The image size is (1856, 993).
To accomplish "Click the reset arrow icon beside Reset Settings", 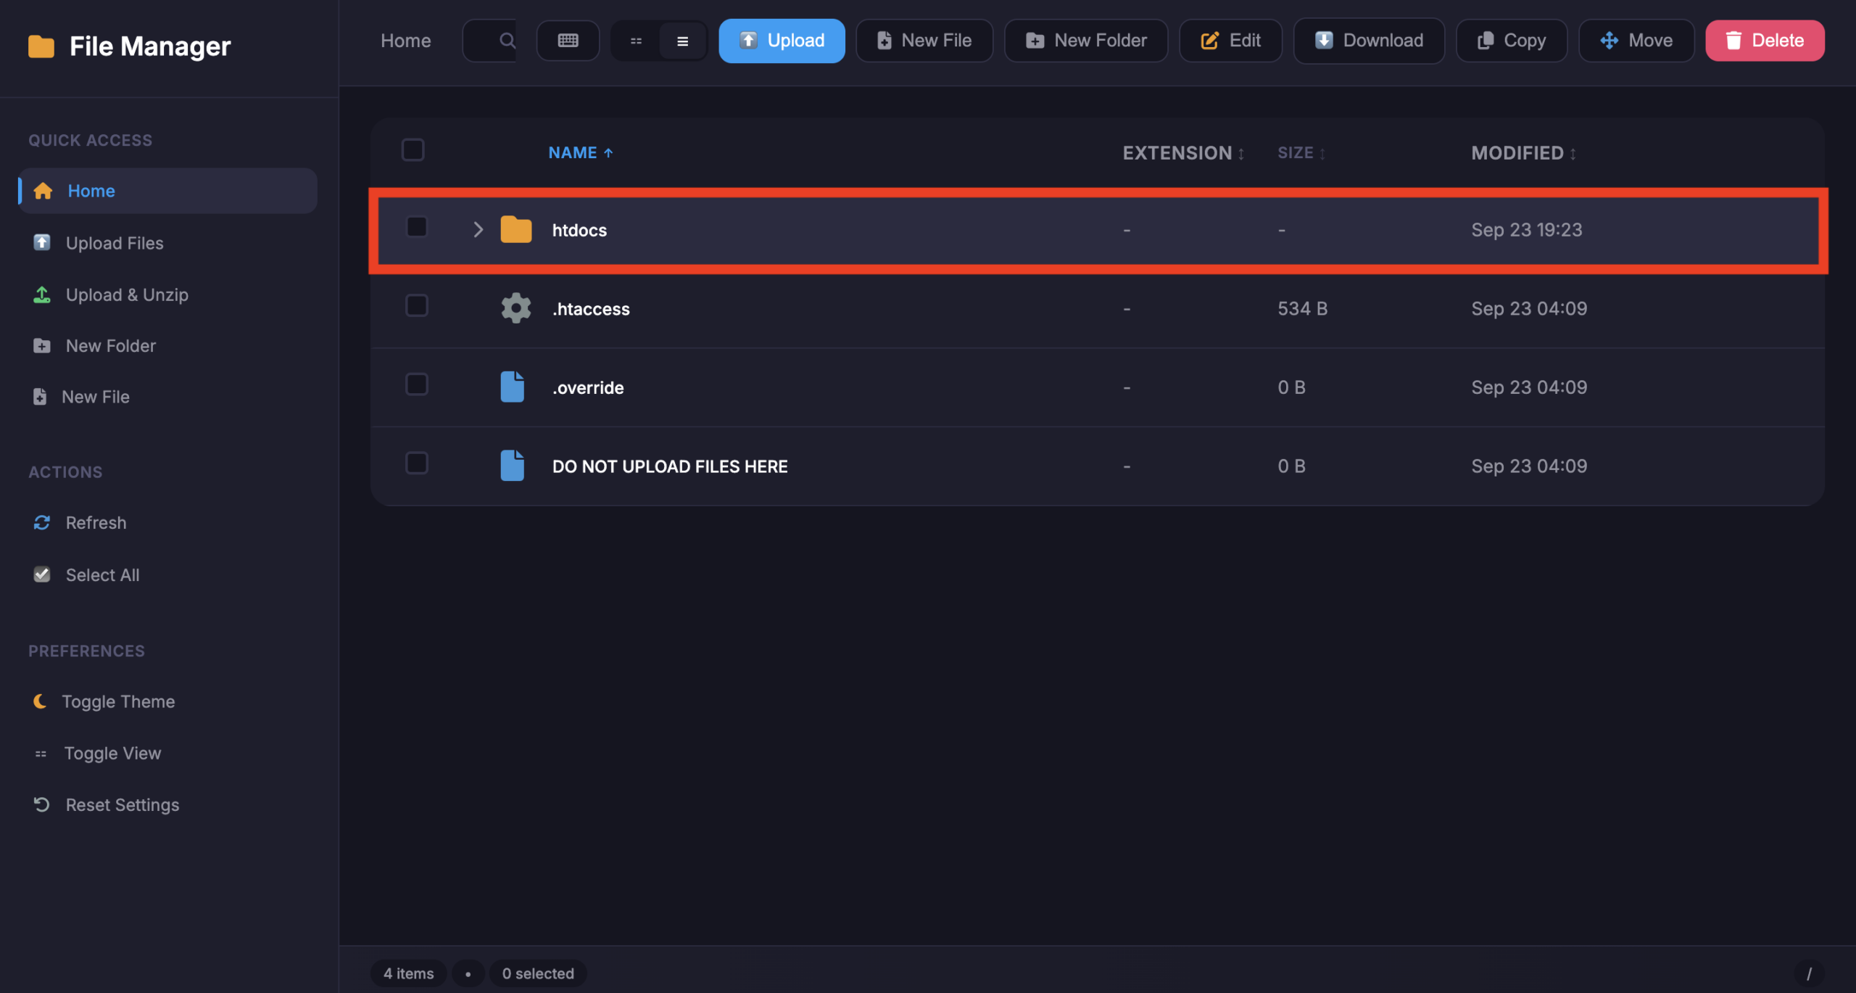I will pyautogui.click(x=41, y=804).
